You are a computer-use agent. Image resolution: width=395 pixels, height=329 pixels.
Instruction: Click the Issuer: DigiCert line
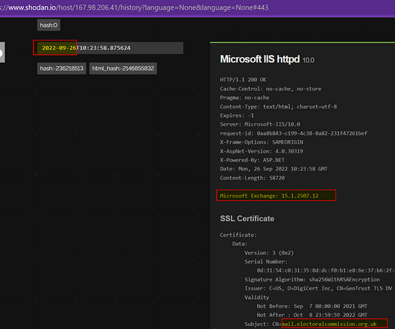pos(318,288)
